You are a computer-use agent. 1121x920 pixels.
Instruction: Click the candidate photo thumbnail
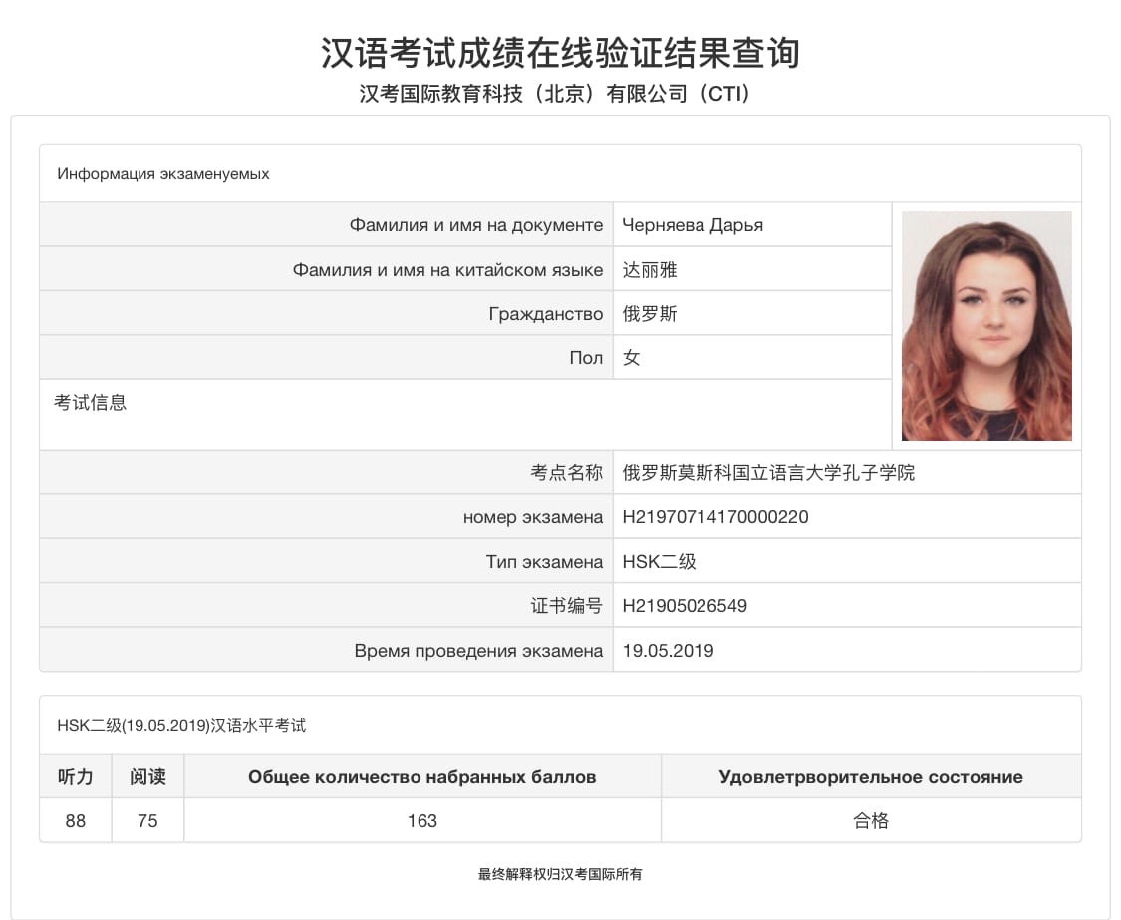coord(986,326)
